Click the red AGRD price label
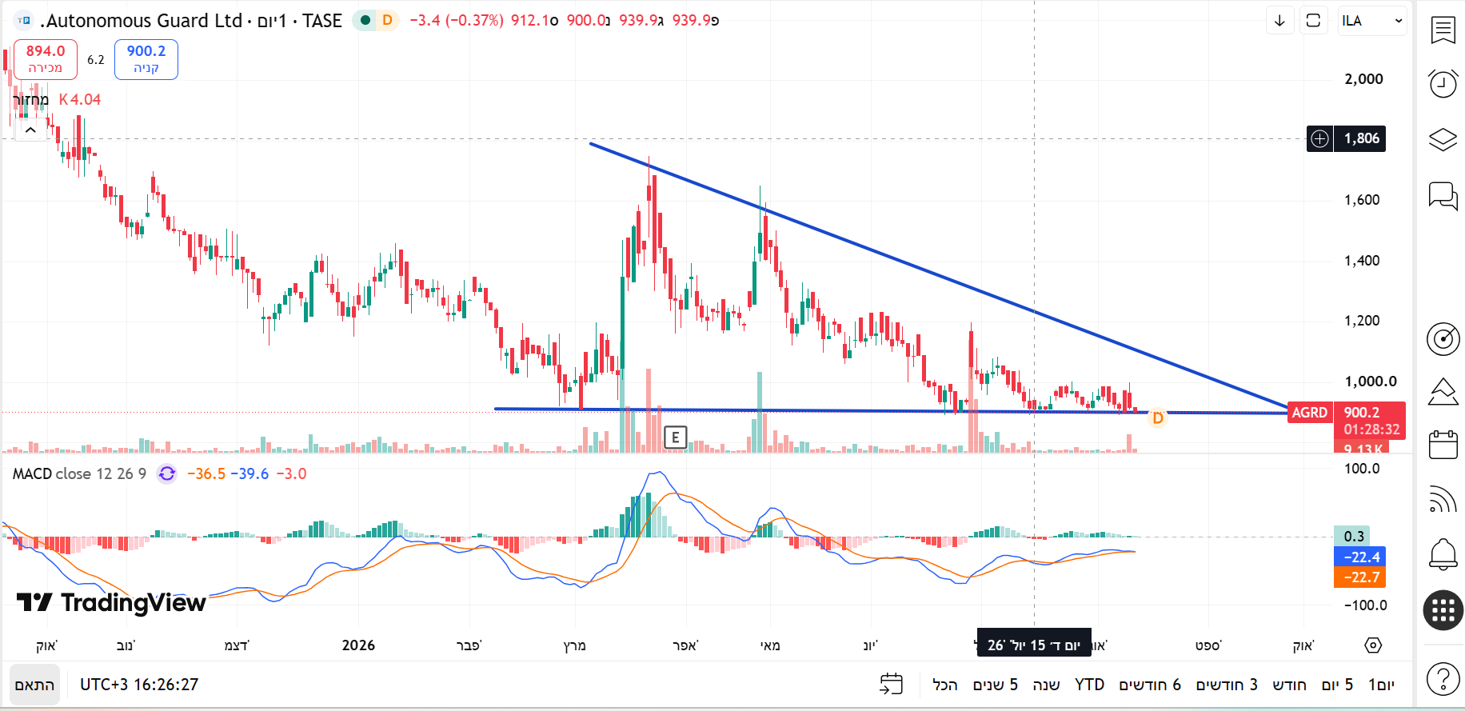Viewport: 1465px width, 711px height. [1310, 413]
